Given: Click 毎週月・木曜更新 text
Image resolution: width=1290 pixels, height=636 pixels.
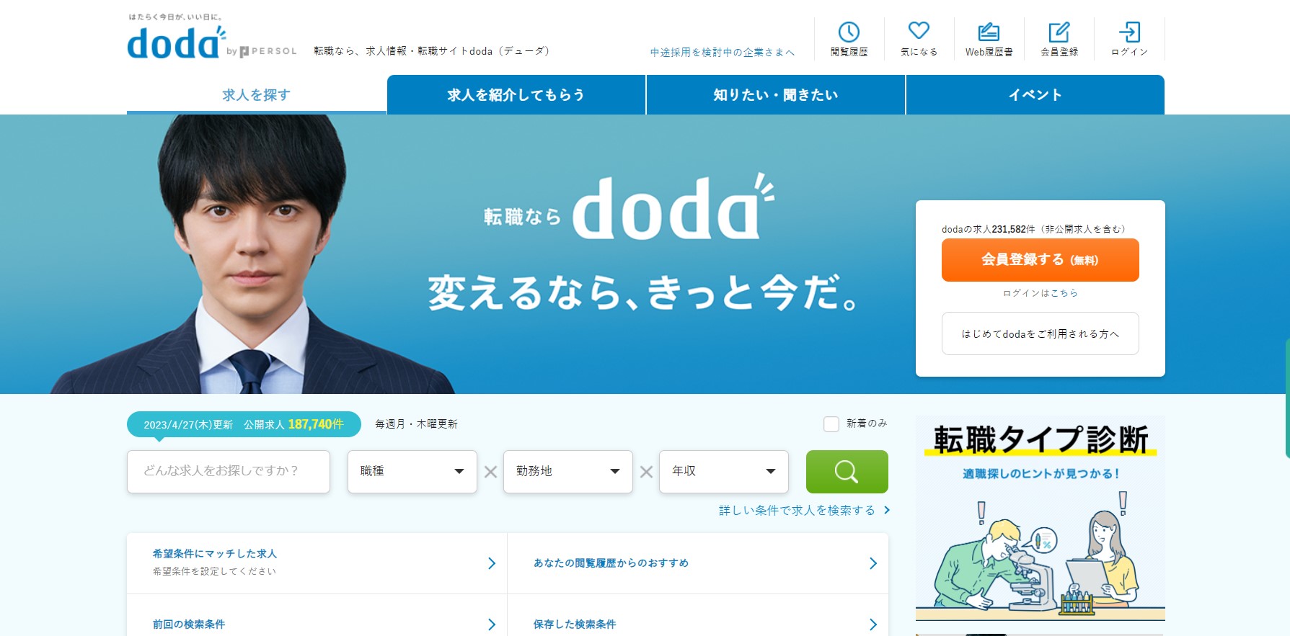Looking at the screenshot, I should pos(416,424).
